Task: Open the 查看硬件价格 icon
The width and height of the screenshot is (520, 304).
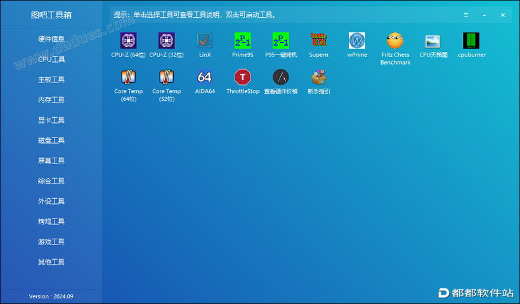Action: 281,77
